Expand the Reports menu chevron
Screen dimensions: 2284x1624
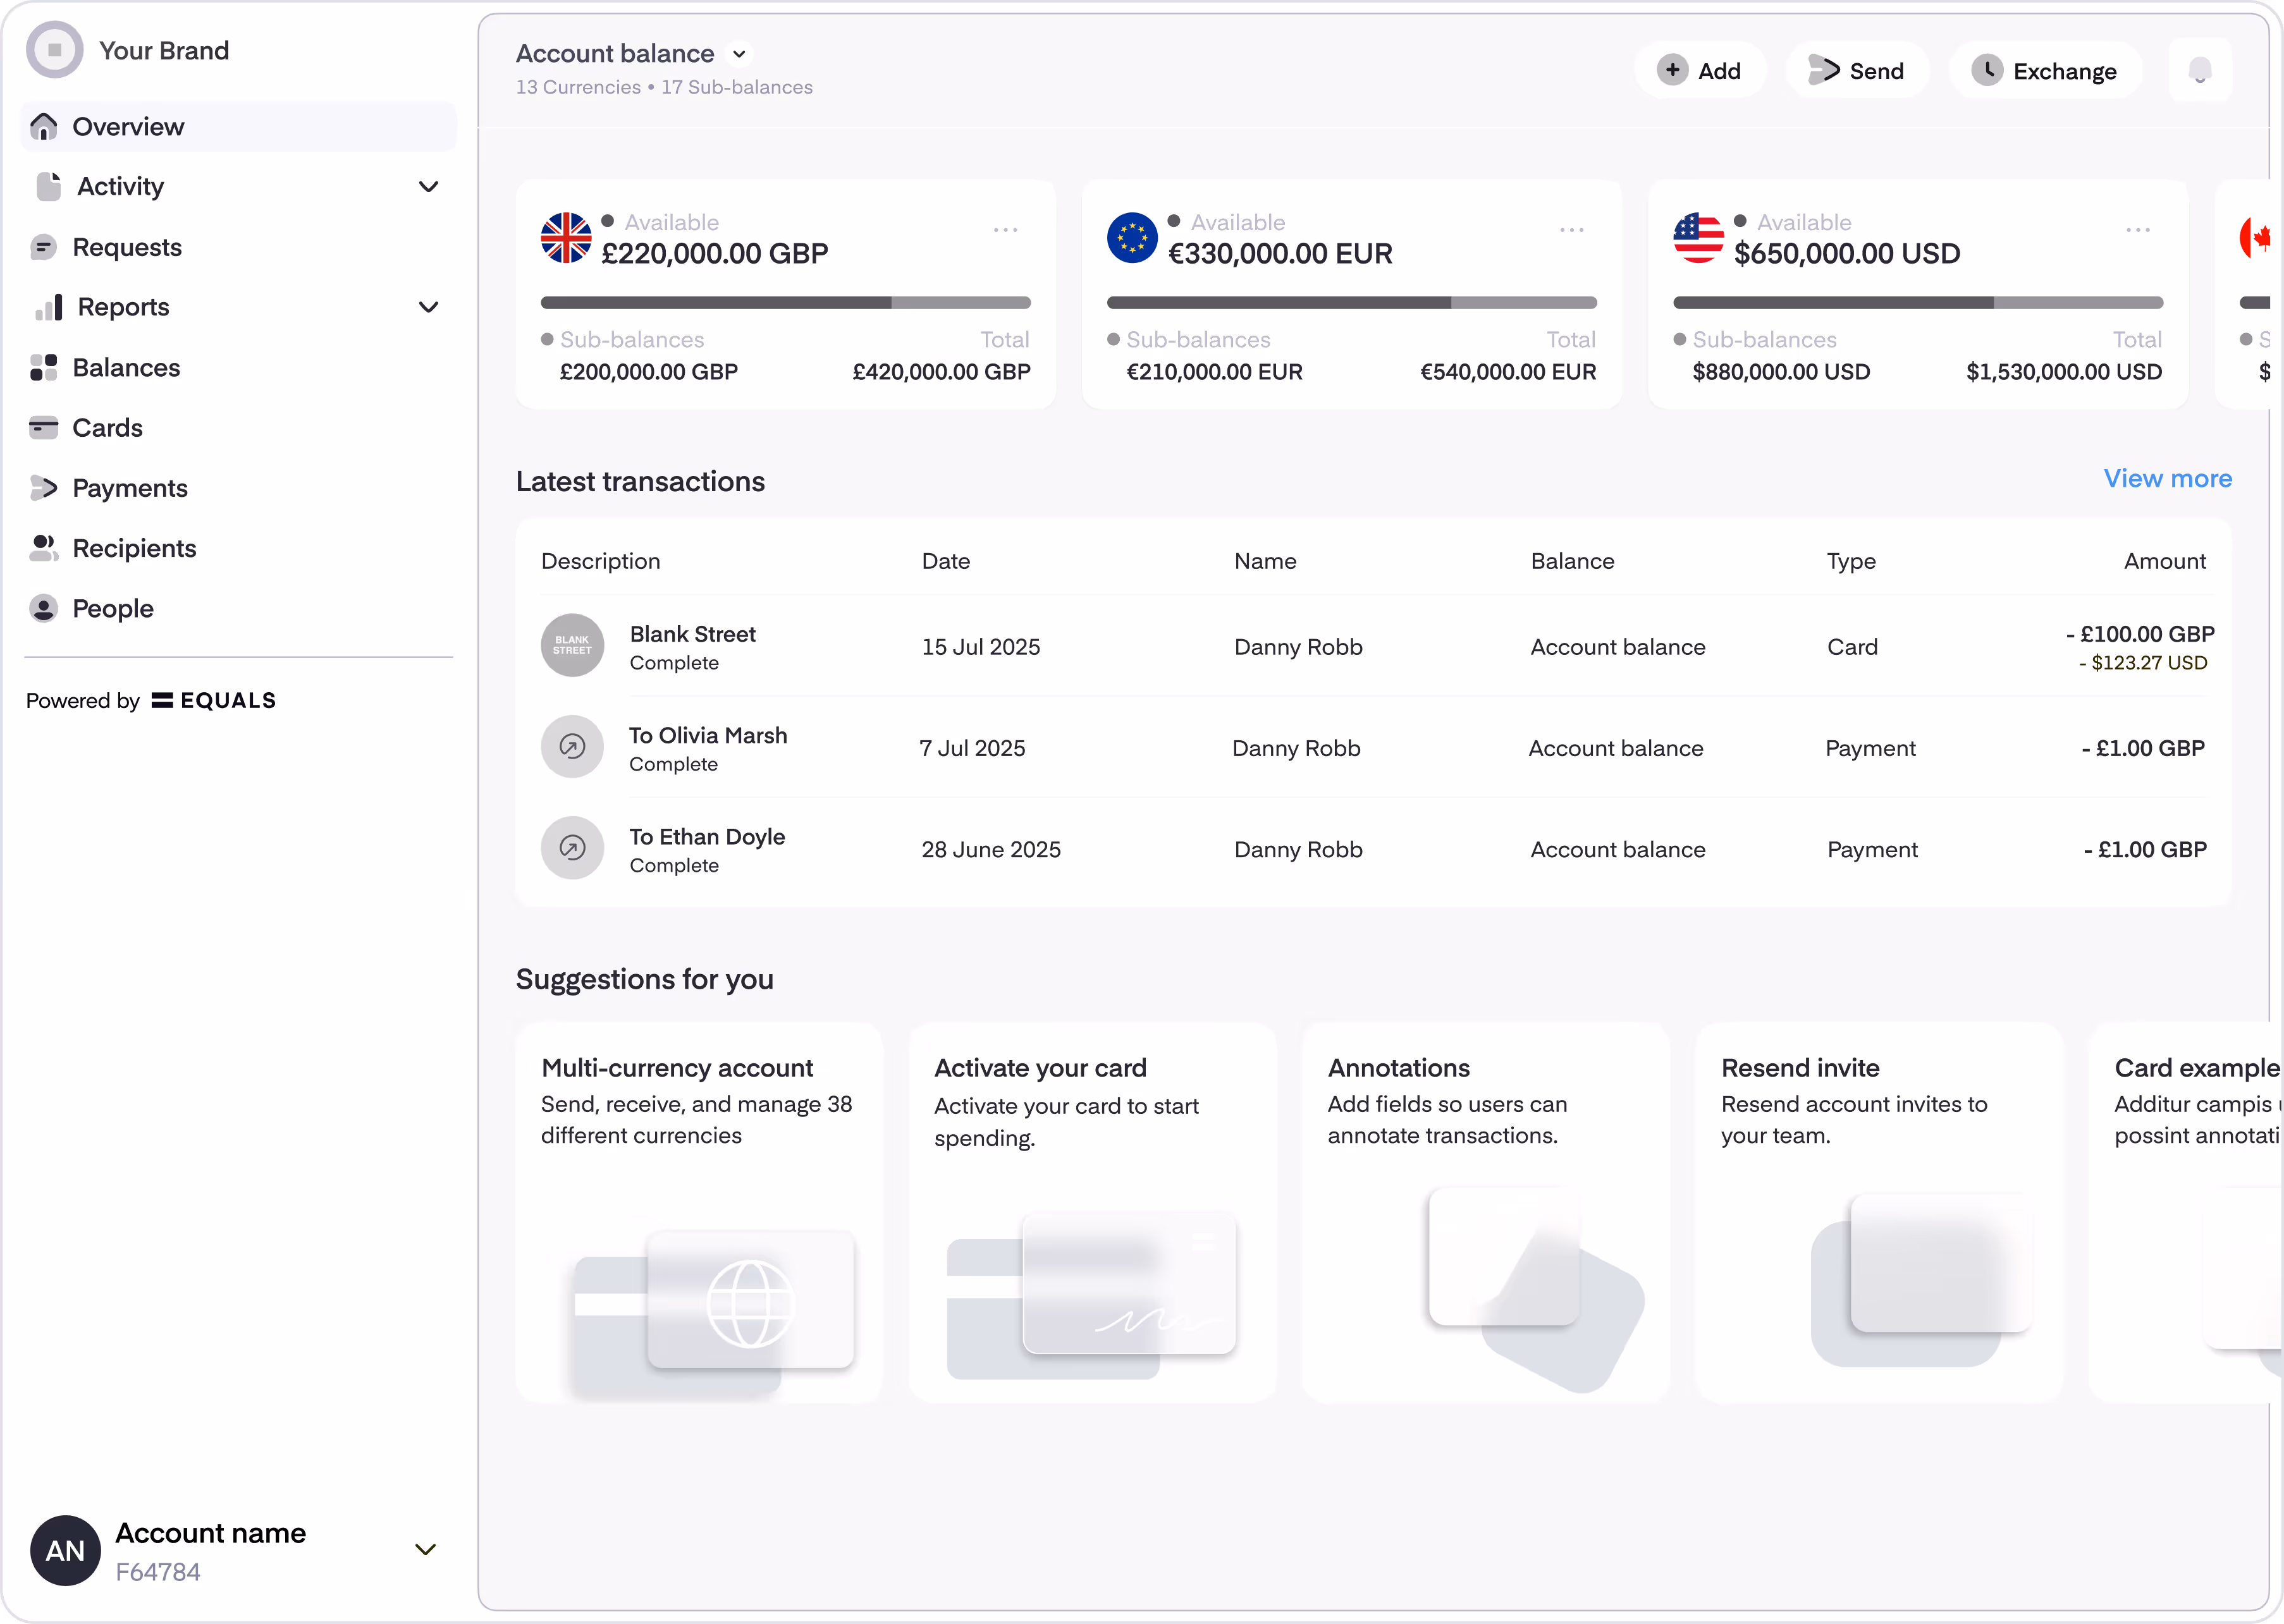428,307
